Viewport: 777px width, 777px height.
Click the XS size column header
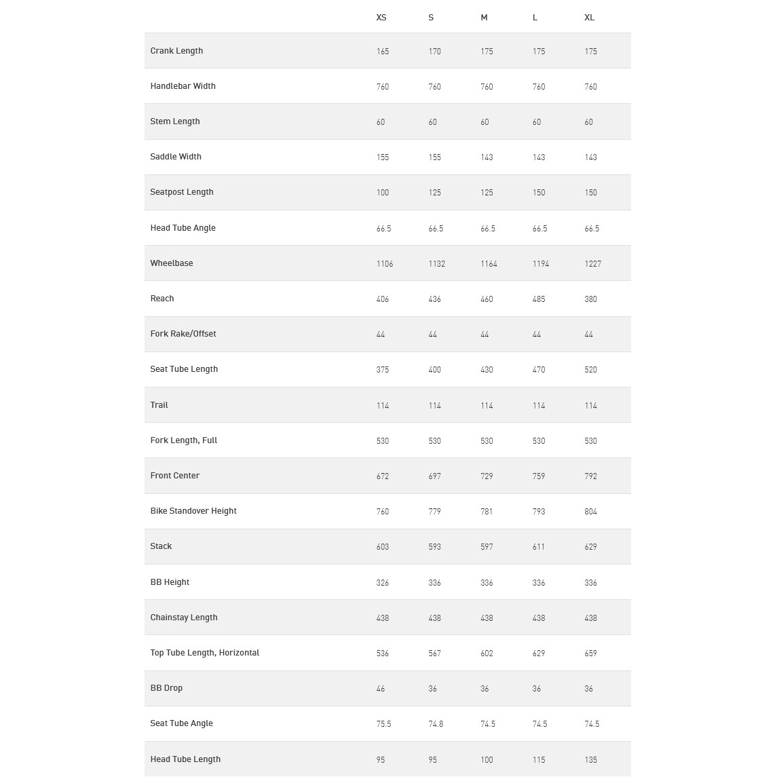(x=381, y=18)
